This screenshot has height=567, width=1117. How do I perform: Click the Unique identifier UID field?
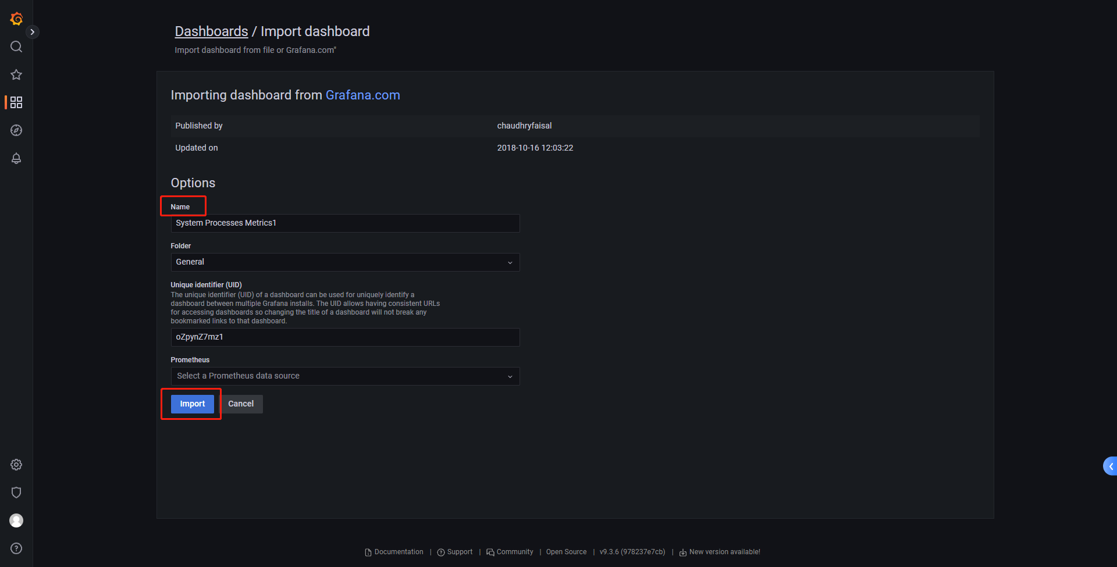click(x=345, y=337)
